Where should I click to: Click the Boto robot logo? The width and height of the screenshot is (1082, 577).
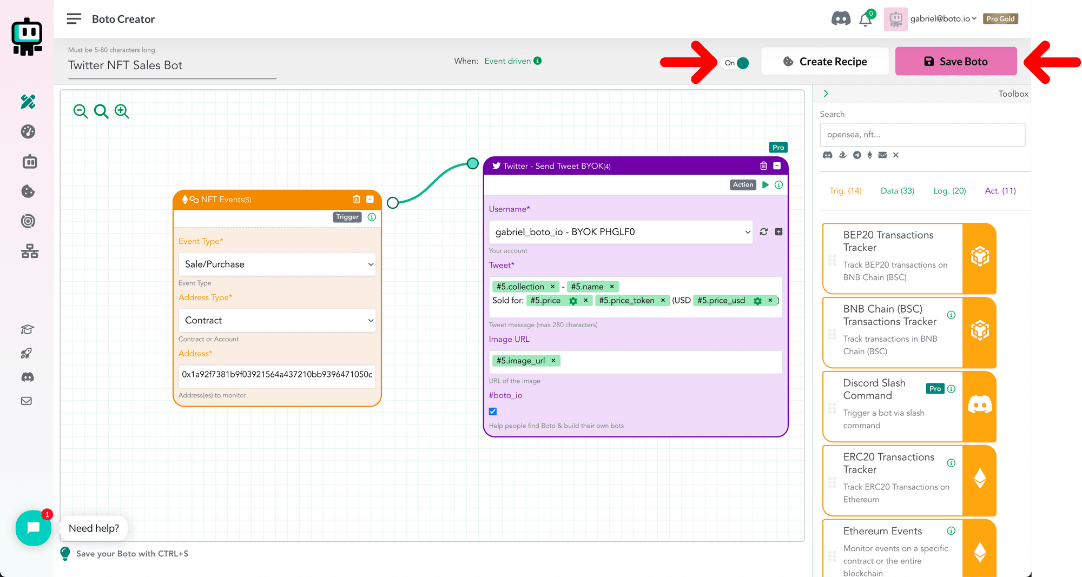pyautogui.click(x=27, y=36)
